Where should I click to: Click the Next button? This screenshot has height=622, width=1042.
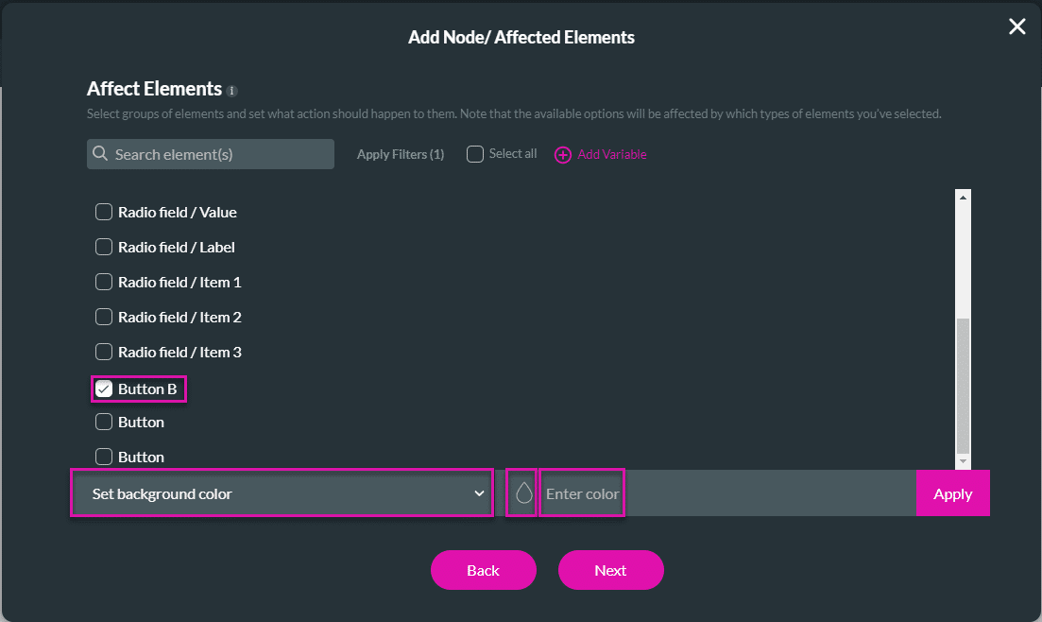tap(610, 569)
